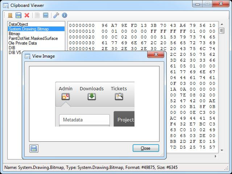Click the horizontal scroll right arrow below hex view
This screenshot has height=174, width=232.
(216, 156)
